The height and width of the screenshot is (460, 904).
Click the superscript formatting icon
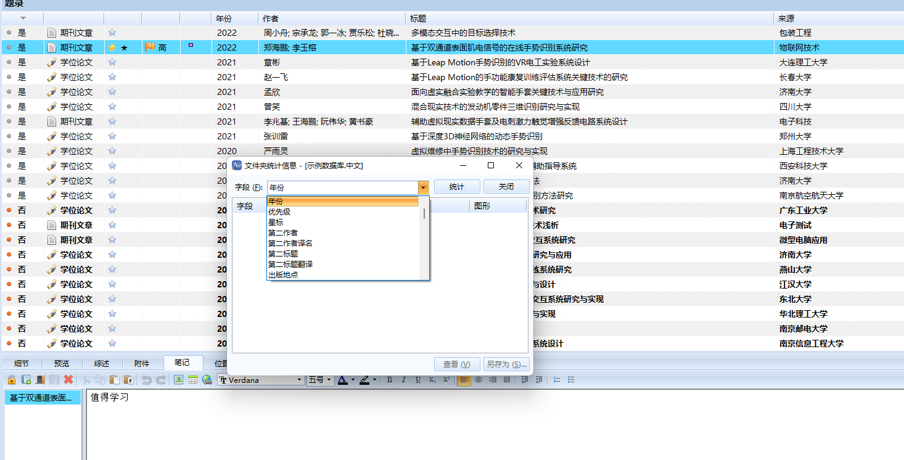tap(446, 380)
